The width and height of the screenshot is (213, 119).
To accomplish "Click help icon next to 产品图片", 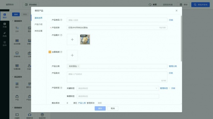I will coord(61,35).
